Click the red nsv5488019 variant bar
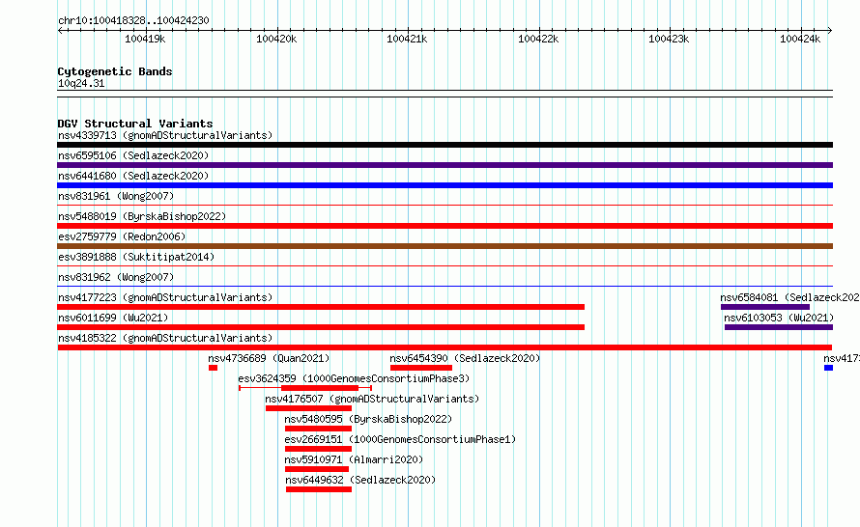The image size is (860, 527). click(444, 226)
